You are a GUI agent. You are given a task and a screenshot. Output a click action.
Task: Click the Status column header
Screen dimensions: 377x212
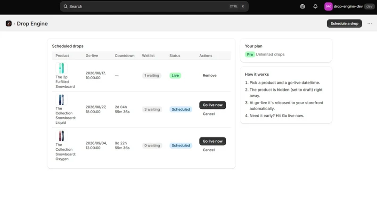(174, 56)
